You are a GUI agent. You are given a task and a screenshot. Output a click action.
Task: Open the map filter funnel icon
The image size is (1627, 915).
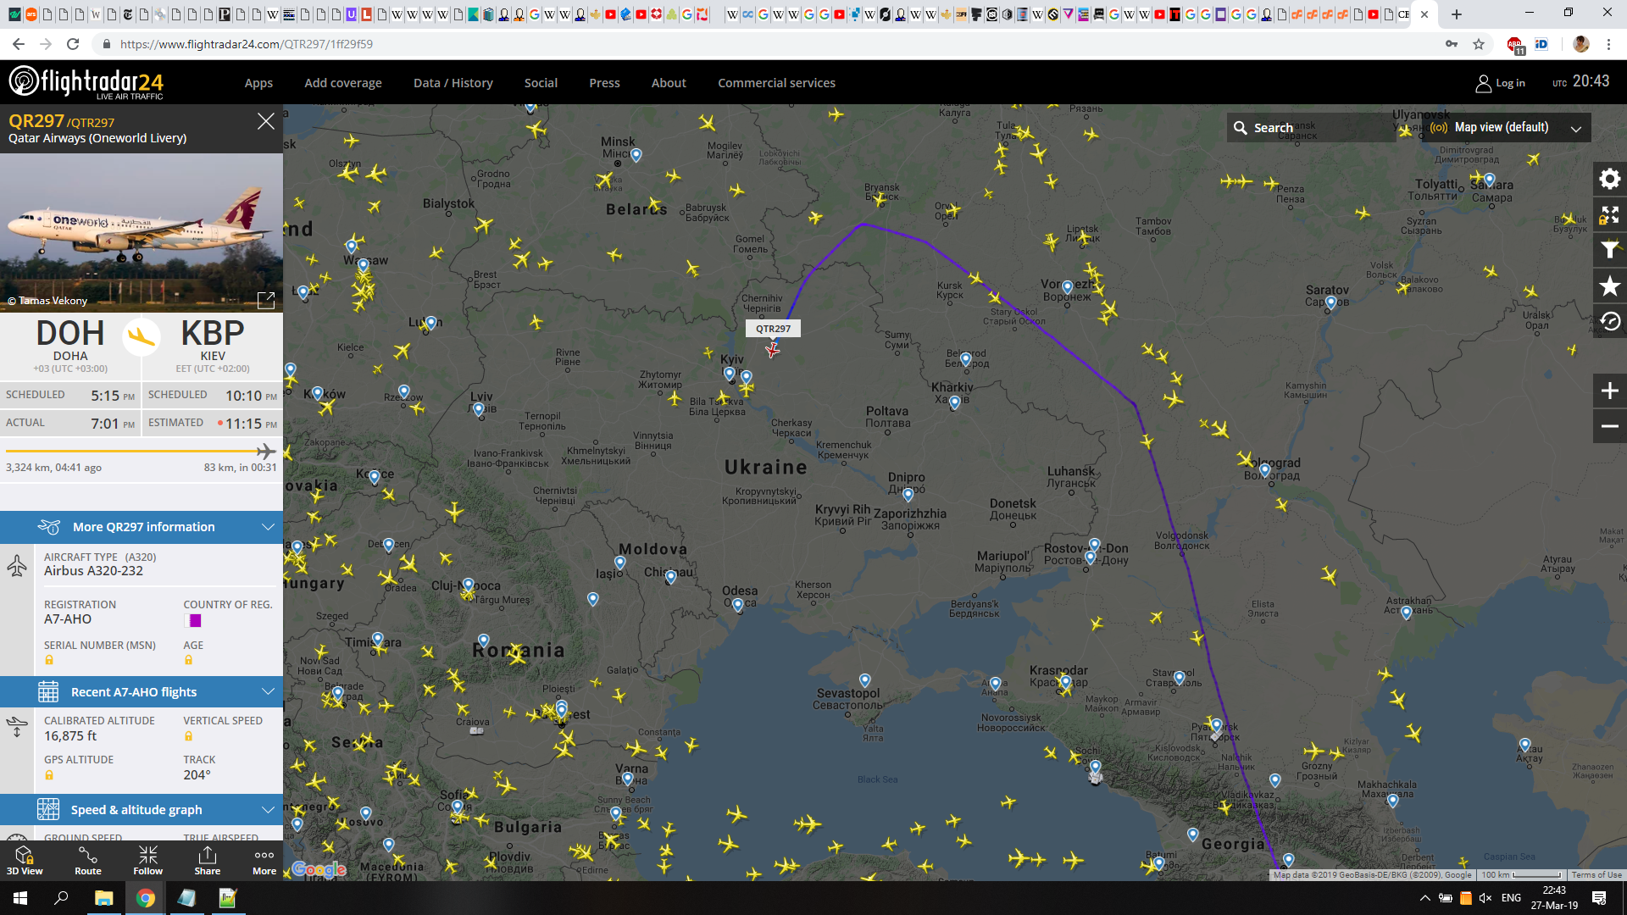[1609, 250]
